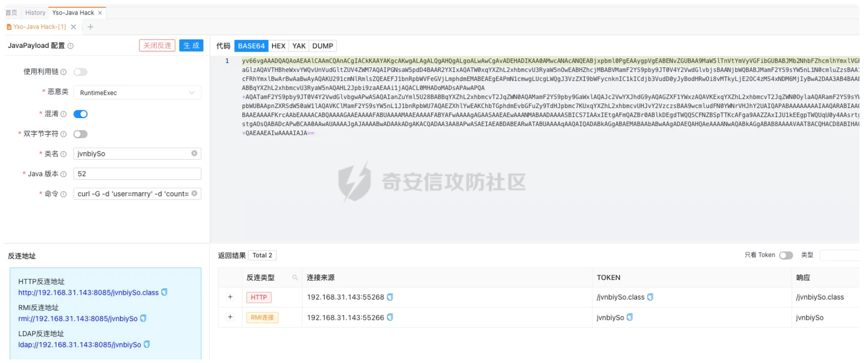Clear the 命令 field with its clear icon
Viewport: 866px width, 363px height.
194,193
